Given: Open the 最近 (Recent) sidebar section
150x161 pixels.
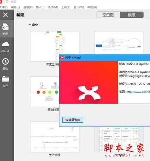Looking at the screenshot, I should 5,64.
